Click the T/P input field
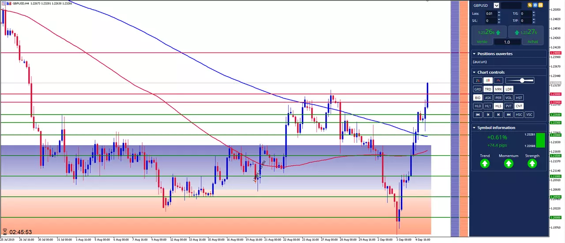 coord(526,21)
